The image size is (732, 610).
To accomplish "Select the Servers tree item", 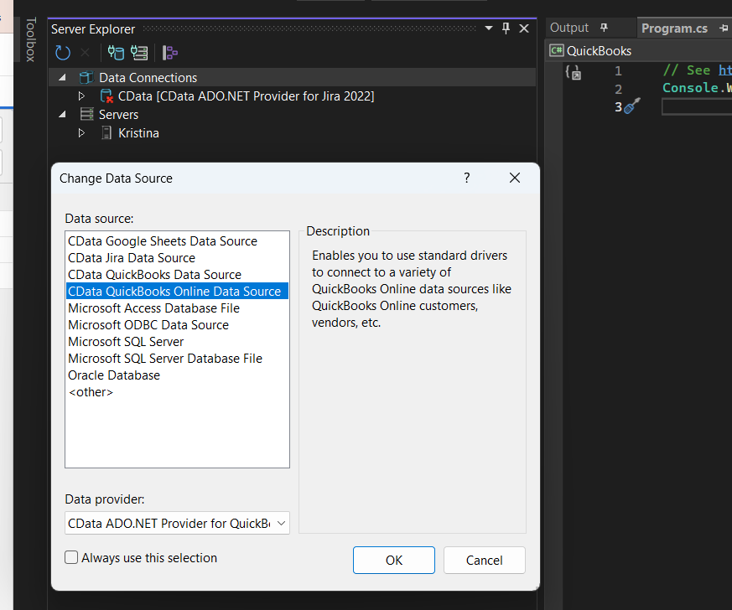I will [x=118, y=114].
